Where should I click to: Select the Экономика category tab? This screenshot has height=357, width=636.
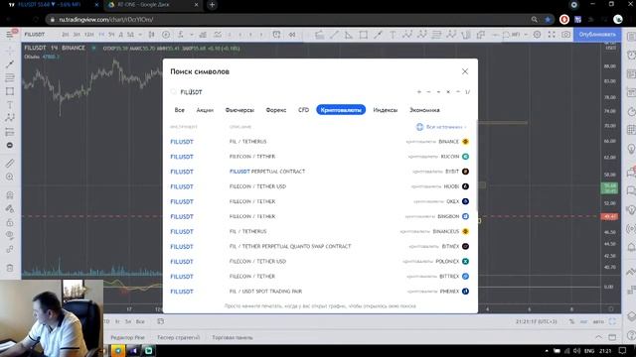424,110
